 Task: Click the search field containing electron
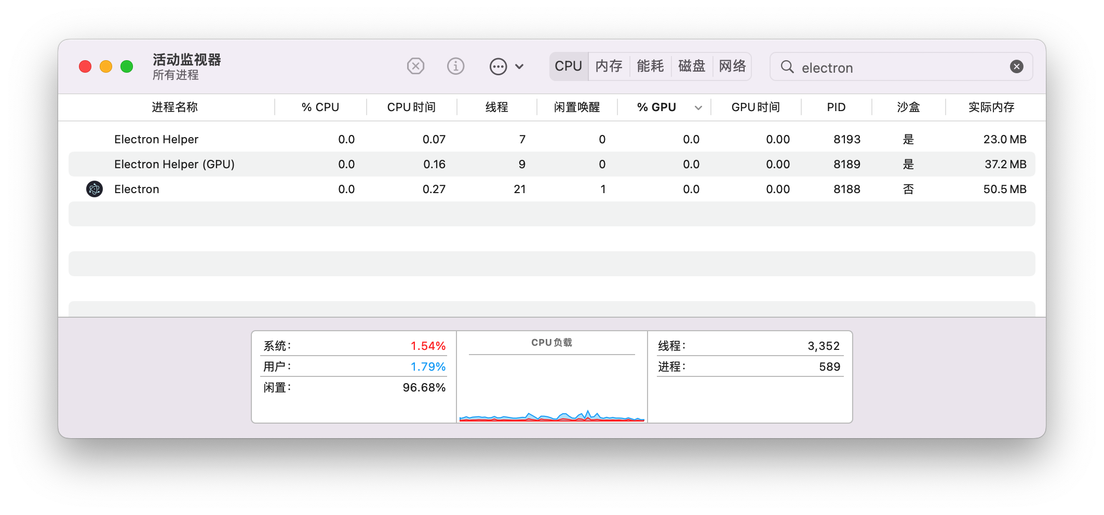pos(901,66)
